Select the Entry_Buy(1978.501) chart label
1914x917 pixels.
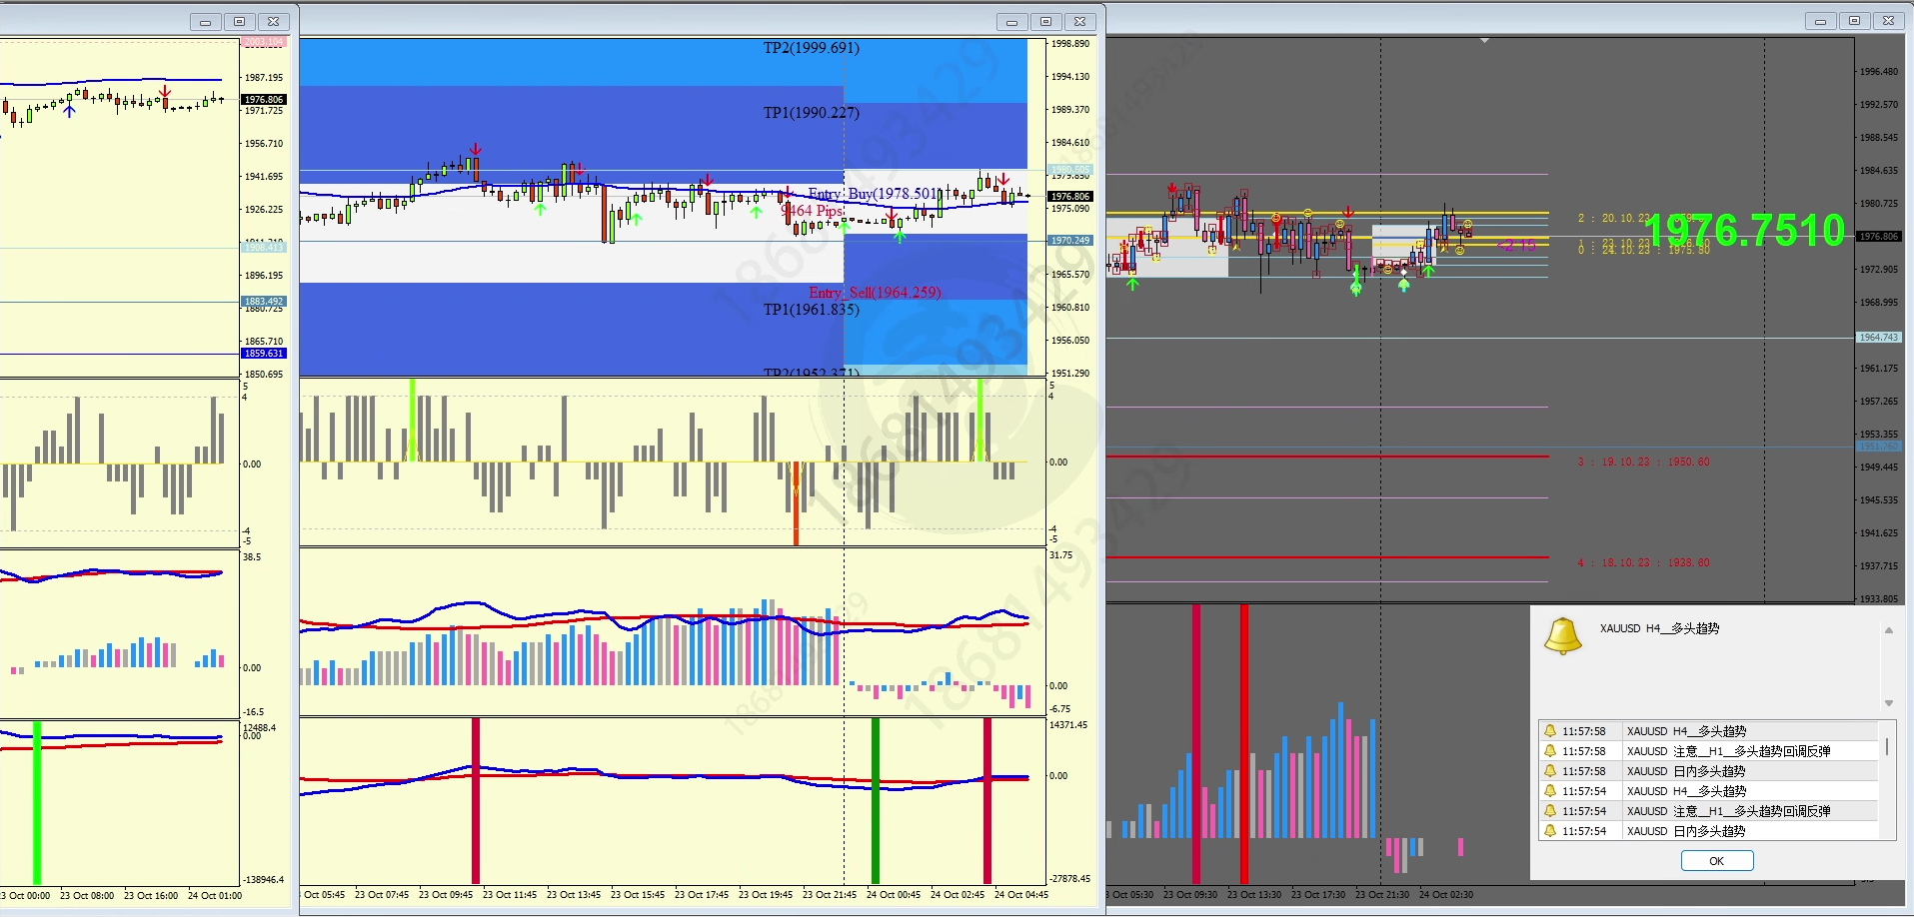[875, 194]
